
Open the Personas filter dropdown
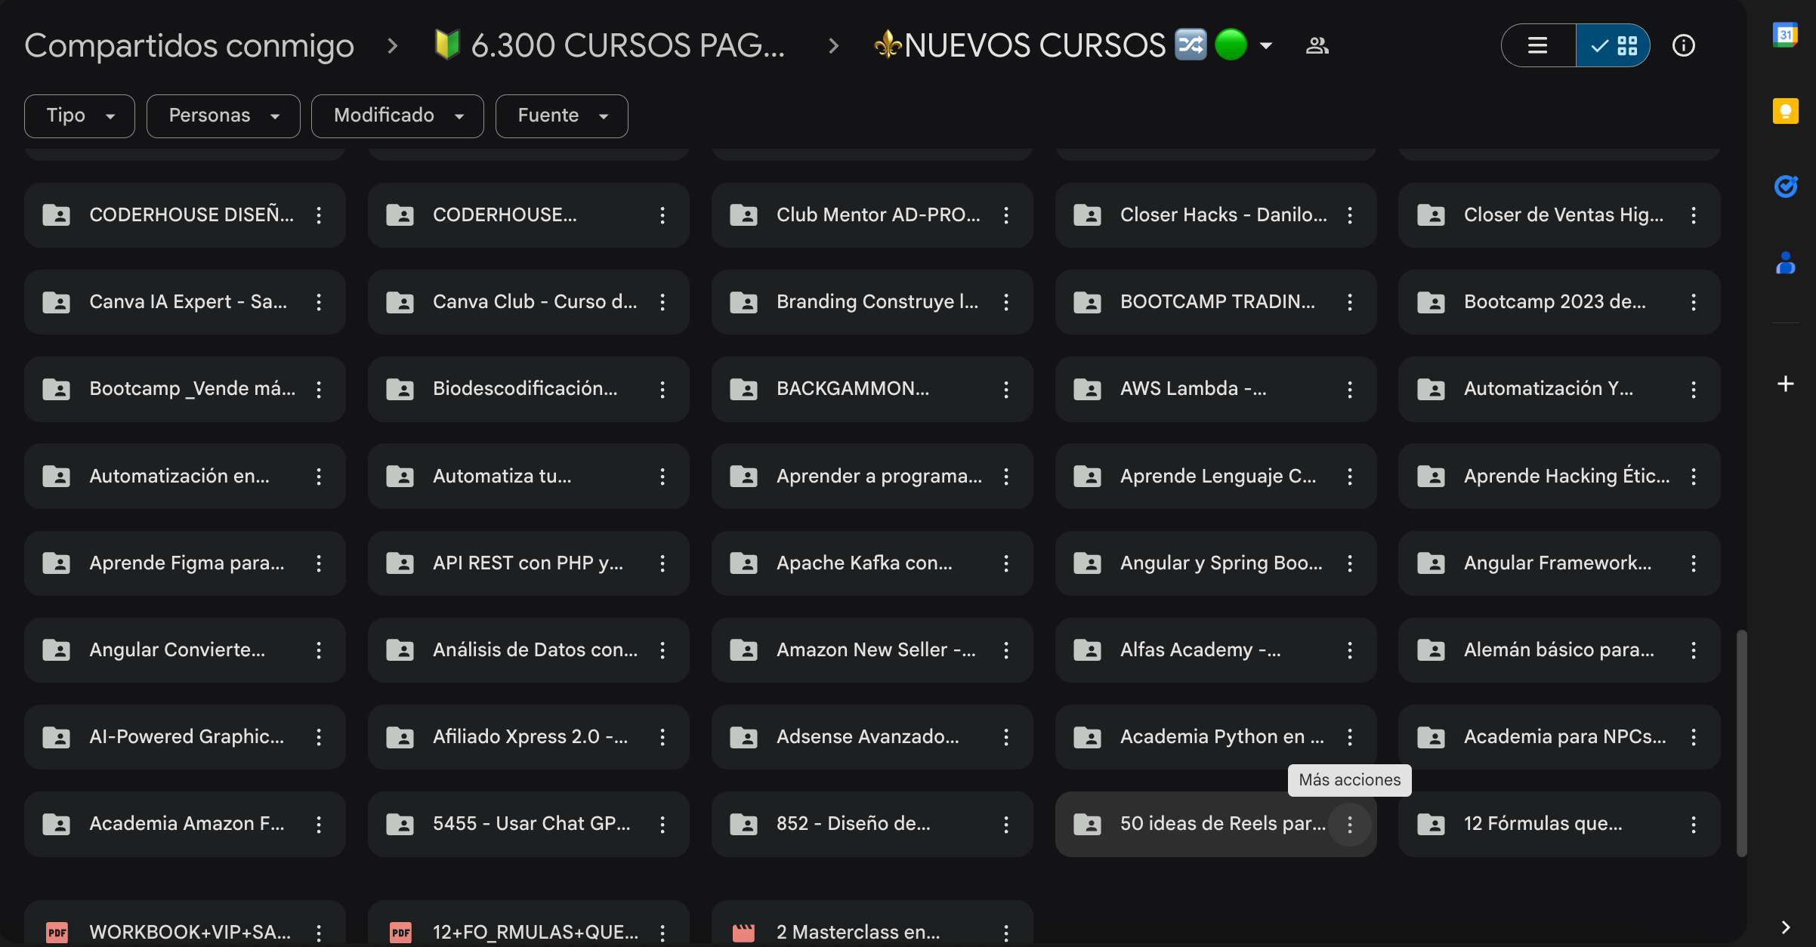(x=223, y=116)
